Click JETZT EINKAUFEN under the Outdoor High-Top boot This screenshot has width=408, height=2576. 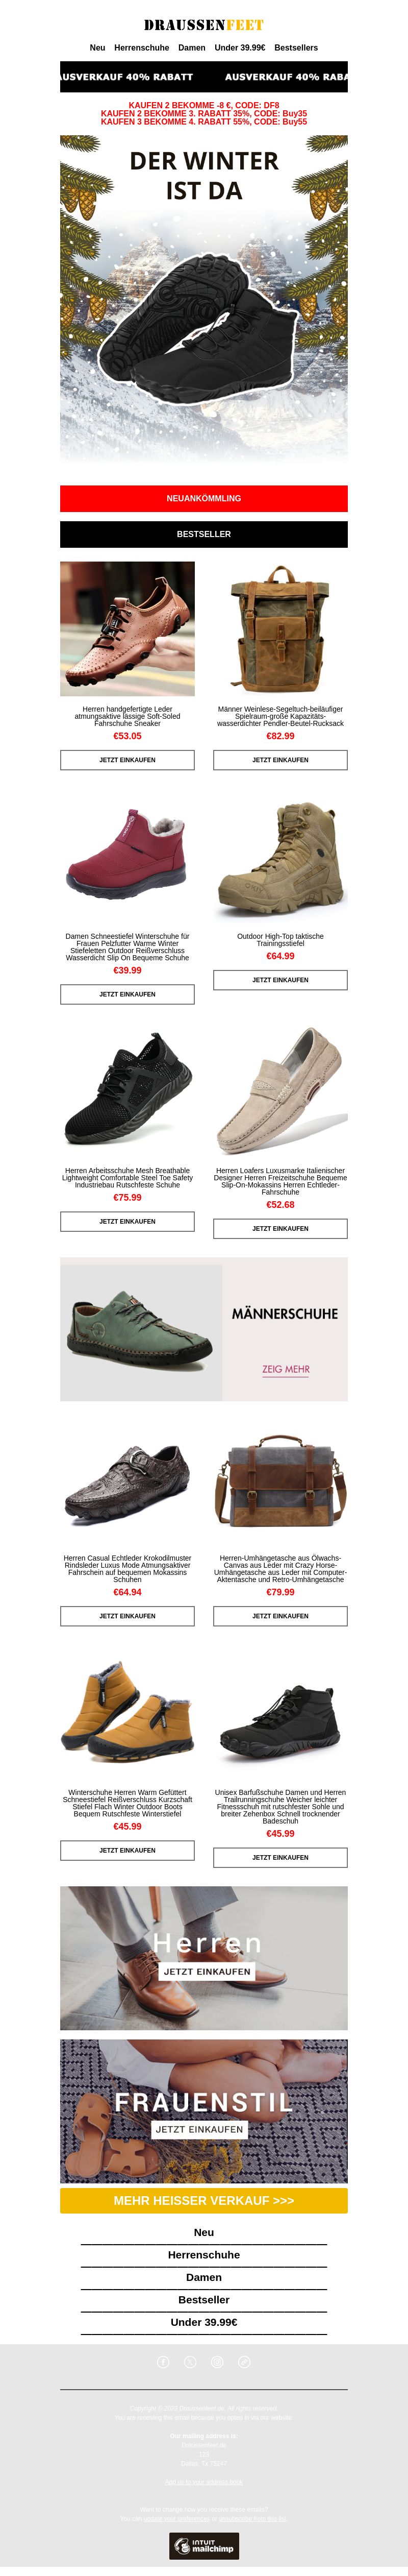[x=280, y=980]
